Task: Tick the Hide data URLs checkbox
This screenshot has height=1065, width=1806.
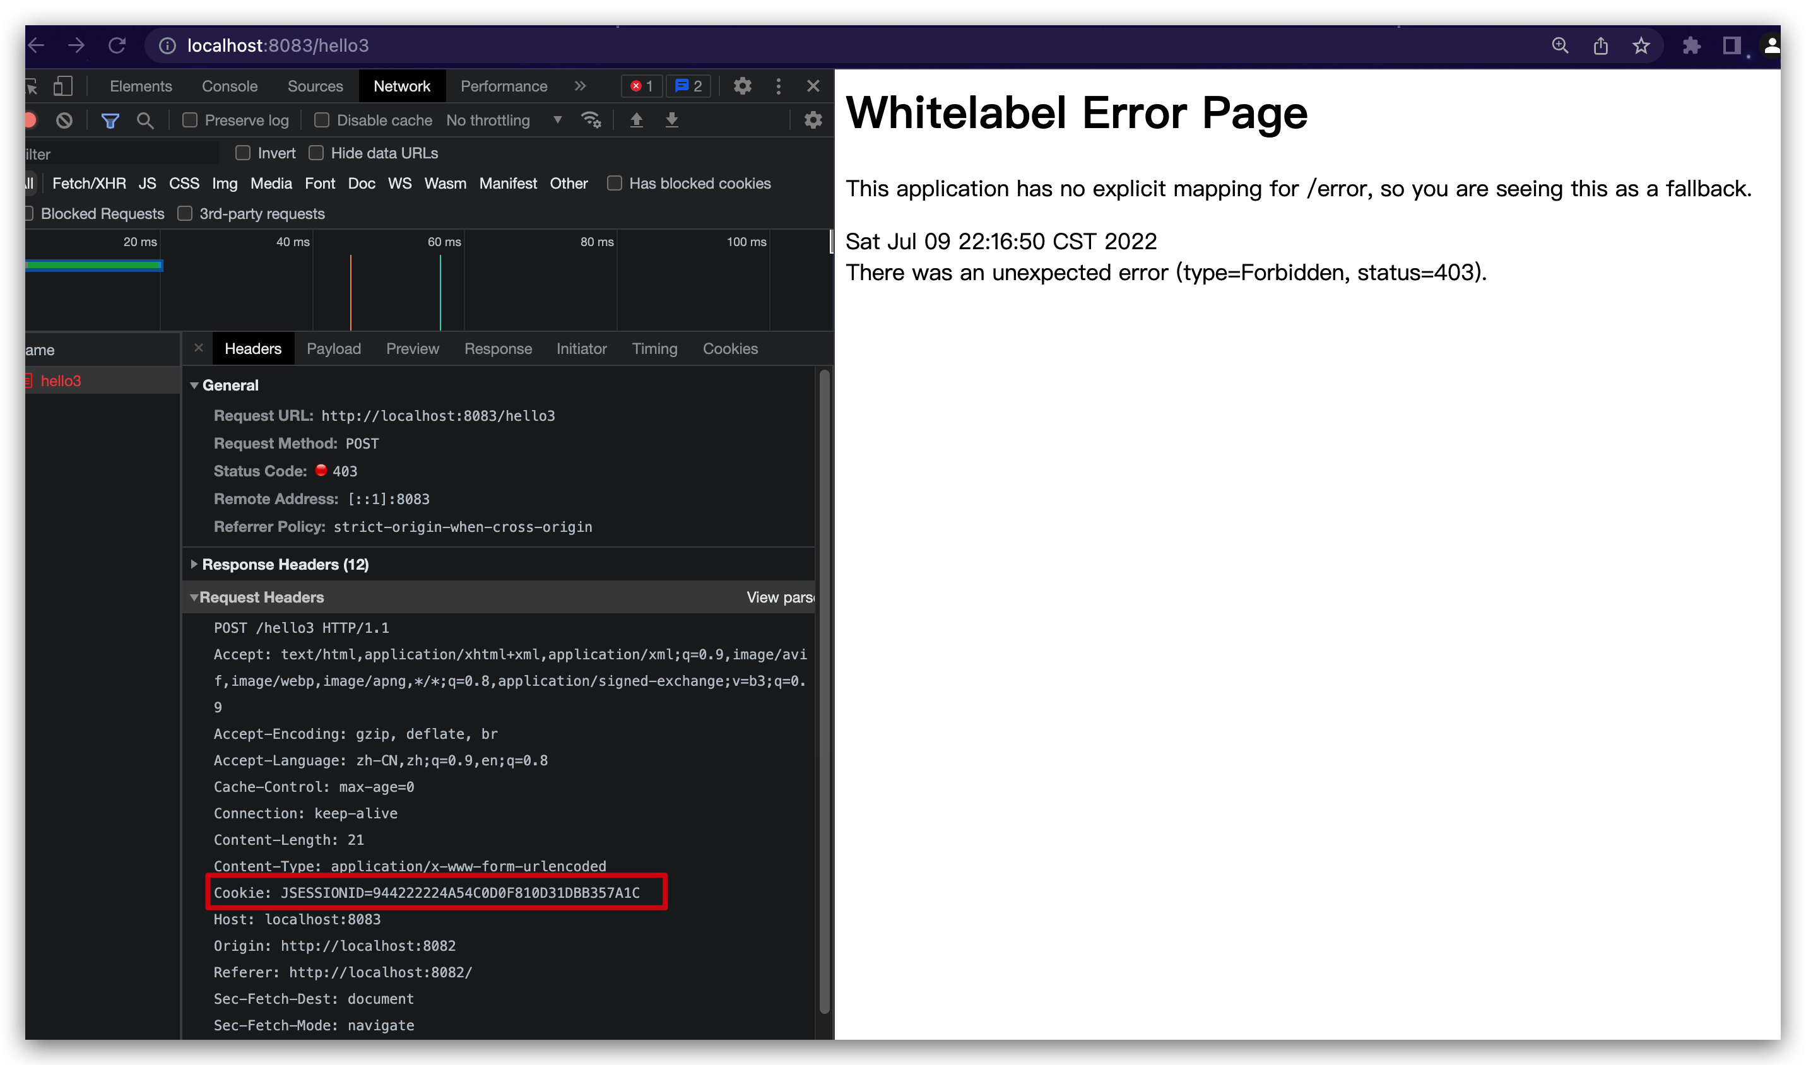Action: coord(316,153)
